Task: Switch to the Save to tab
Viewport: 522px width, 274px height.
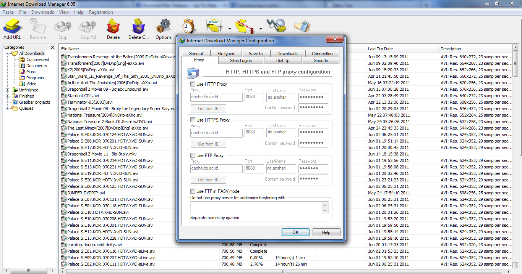Action: [256, 54]
